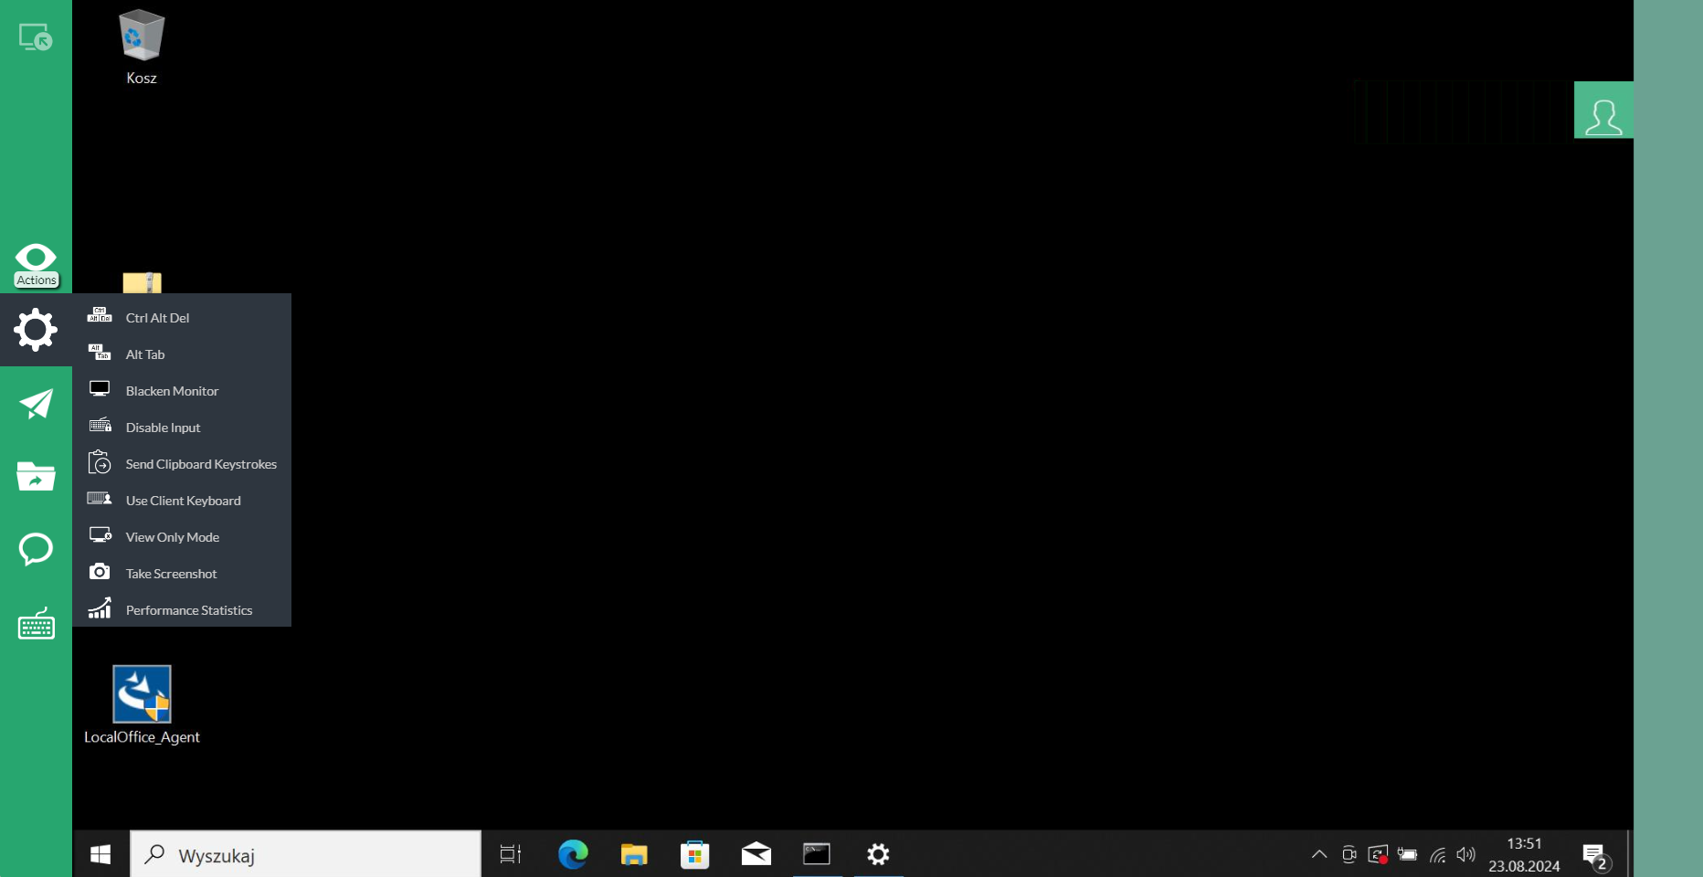Enable View Only Mode
This screenshot has width=1703, height=877.
point(173,536)
